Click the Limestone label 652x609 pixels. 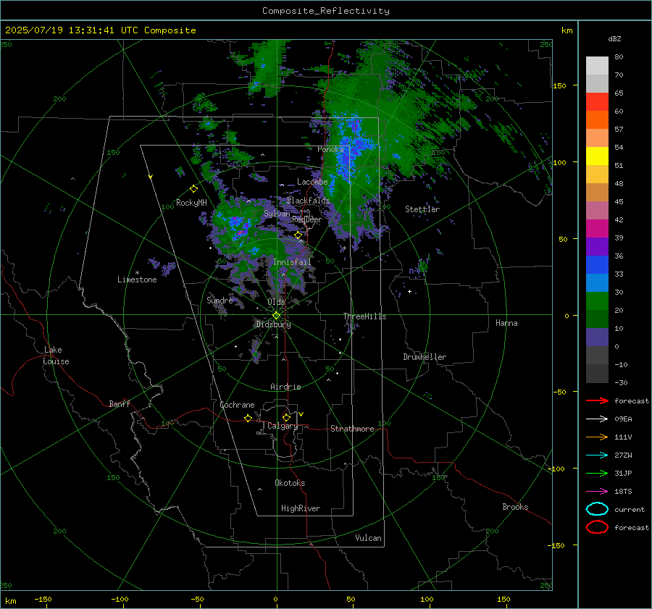click(137, 280)
